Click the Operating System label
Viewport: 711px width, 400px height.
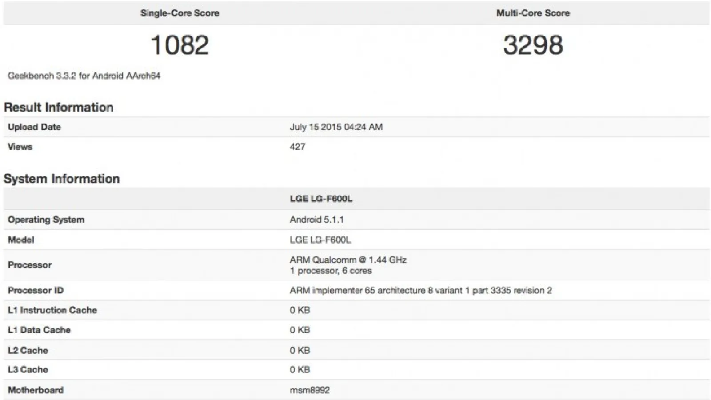point(46,220)
